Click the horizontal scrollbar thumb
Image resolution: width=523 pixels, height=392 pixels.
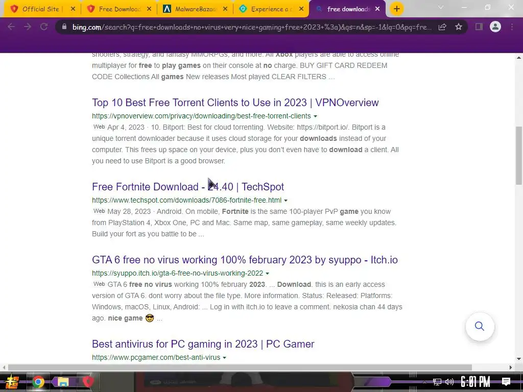click(240, 367)
